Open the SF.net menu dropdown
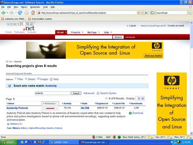Image resolution: width=193 pixels, height=145 pixels. (x=66, y=32)
